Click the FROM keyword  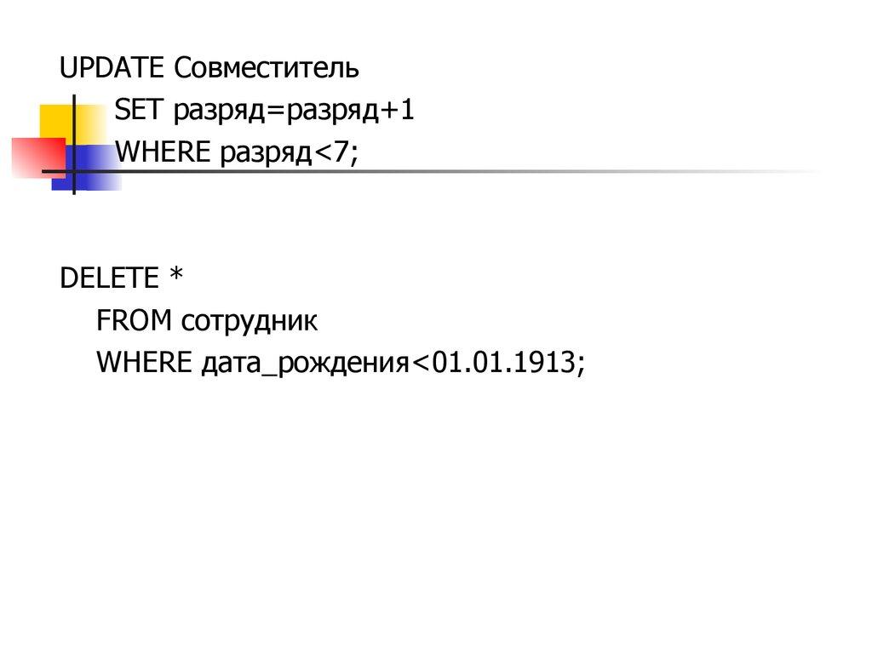click(x=135, y=320)
